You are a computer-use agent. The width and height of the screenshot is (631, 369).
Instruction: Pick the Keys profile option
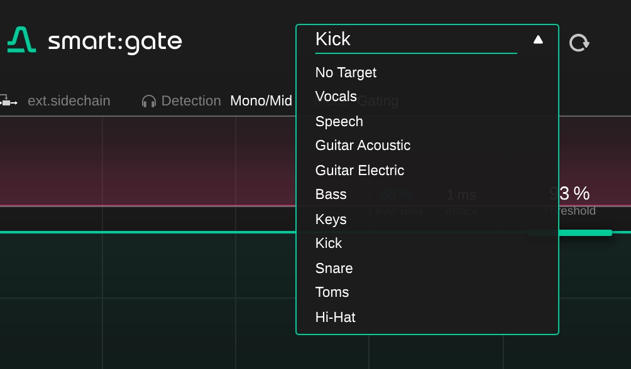tap(331, 219)
